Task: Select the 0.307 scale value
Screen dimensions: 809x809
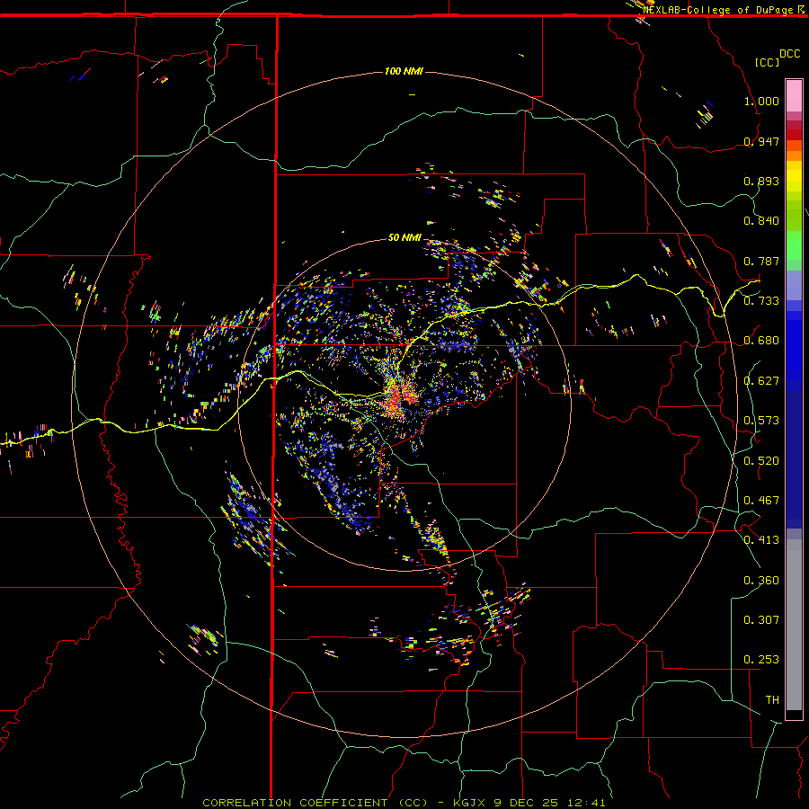Action: point(761,620)
